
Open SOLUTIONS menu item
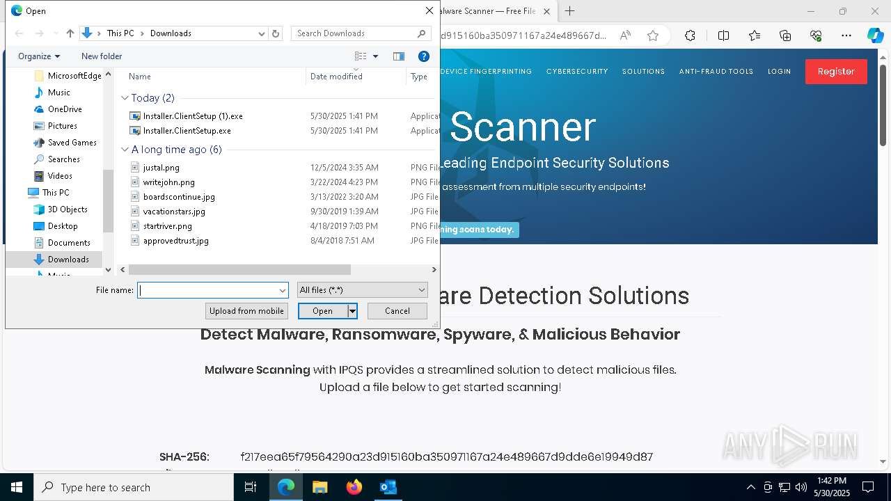coord(643,72)
